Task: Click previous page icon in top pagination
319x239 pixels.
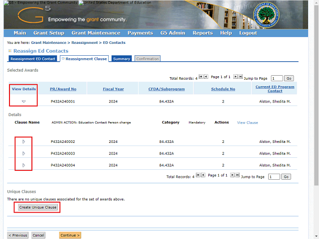Action: click(x=205, y=77)
